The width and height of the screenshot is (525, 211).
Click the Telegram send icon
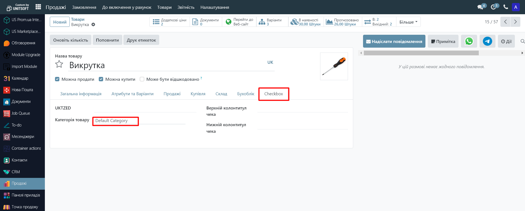pos(487,41)
